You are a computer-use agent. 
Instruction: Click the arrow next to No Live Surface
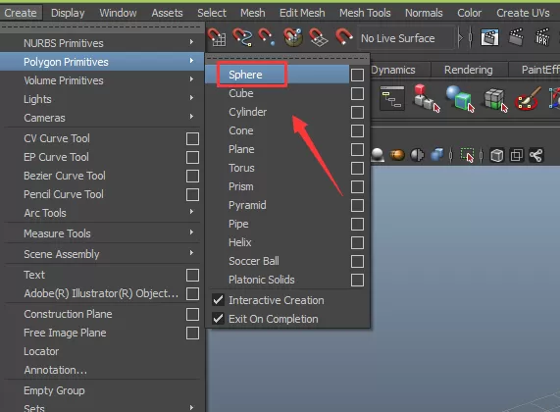(460, 37)
